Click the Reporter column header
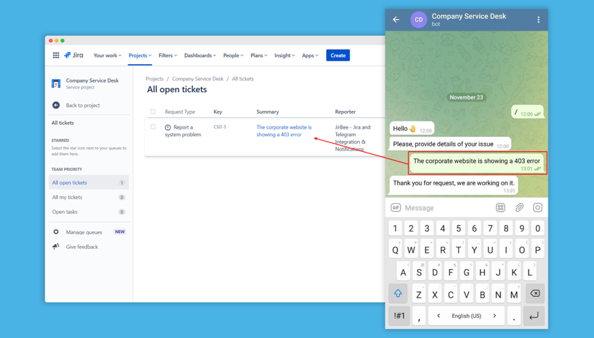 click(x=345, y=112)
